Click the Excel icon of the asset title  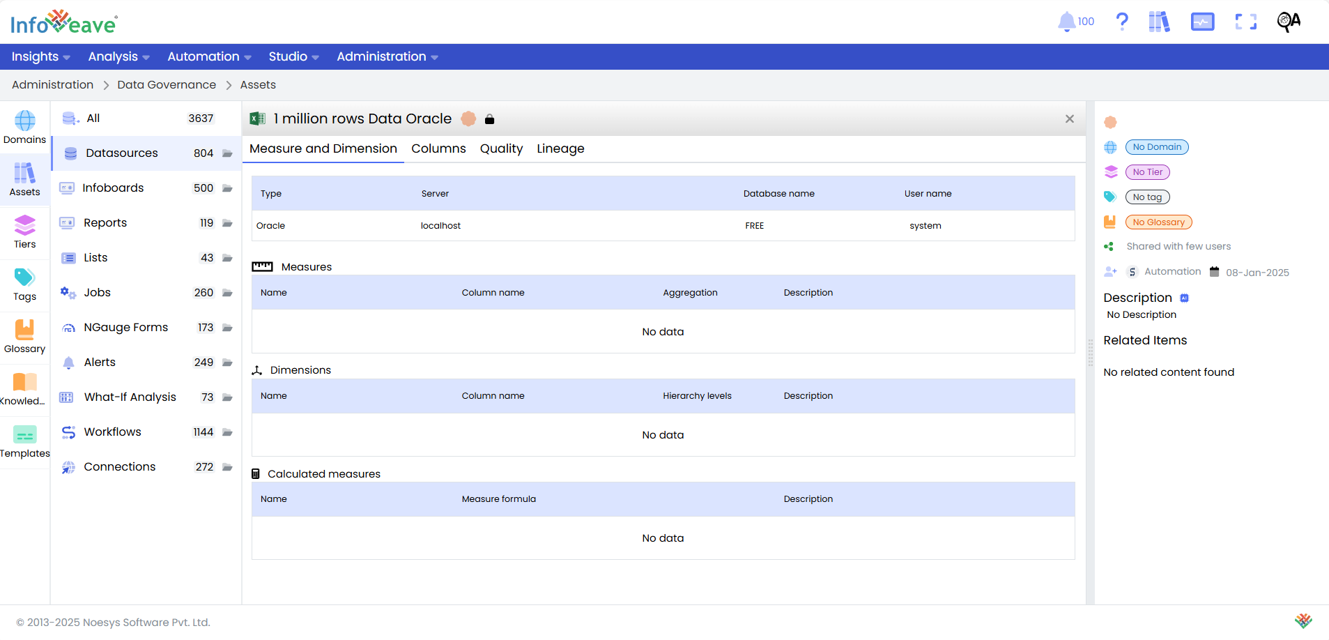258,119
